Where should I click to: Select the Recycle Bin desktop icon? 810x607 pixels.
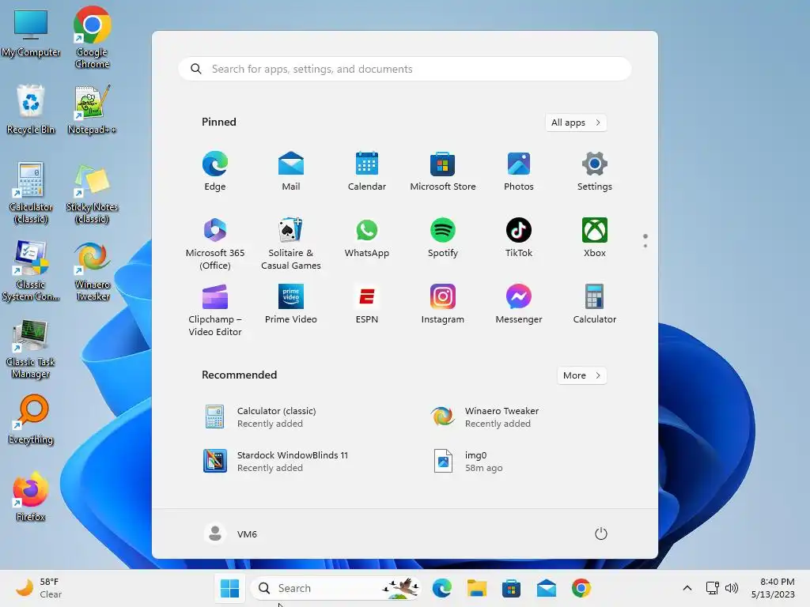[31, 110]
